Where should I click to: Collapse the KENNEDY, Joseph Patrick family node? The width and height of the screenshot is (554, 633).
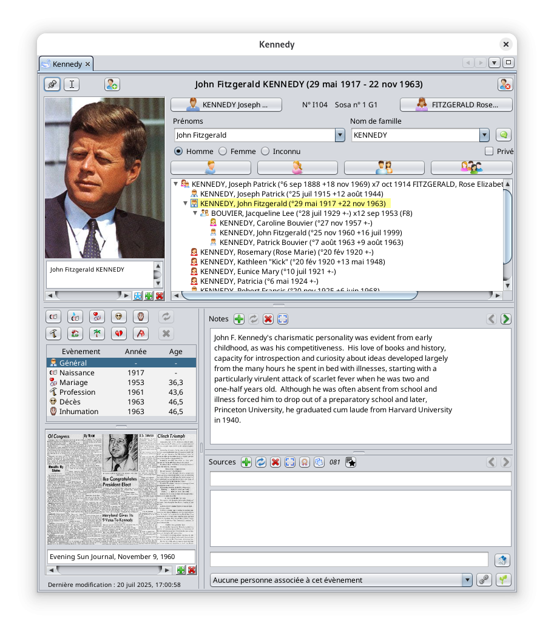point(176,184)
